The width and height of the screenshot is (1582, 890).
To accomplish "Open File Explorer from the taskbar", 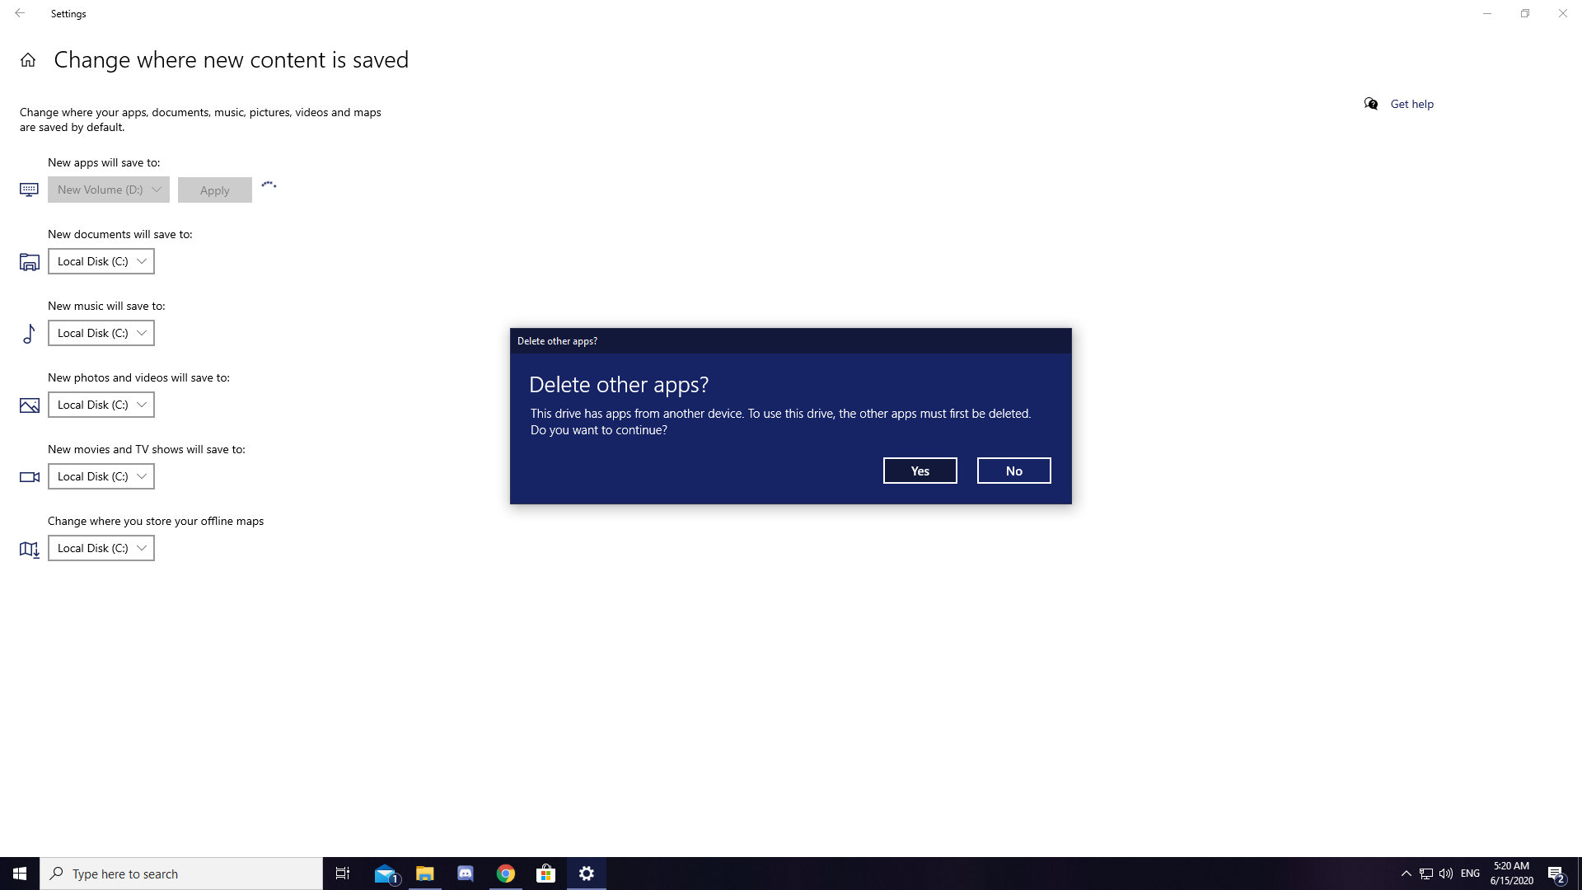I will 424,874.
